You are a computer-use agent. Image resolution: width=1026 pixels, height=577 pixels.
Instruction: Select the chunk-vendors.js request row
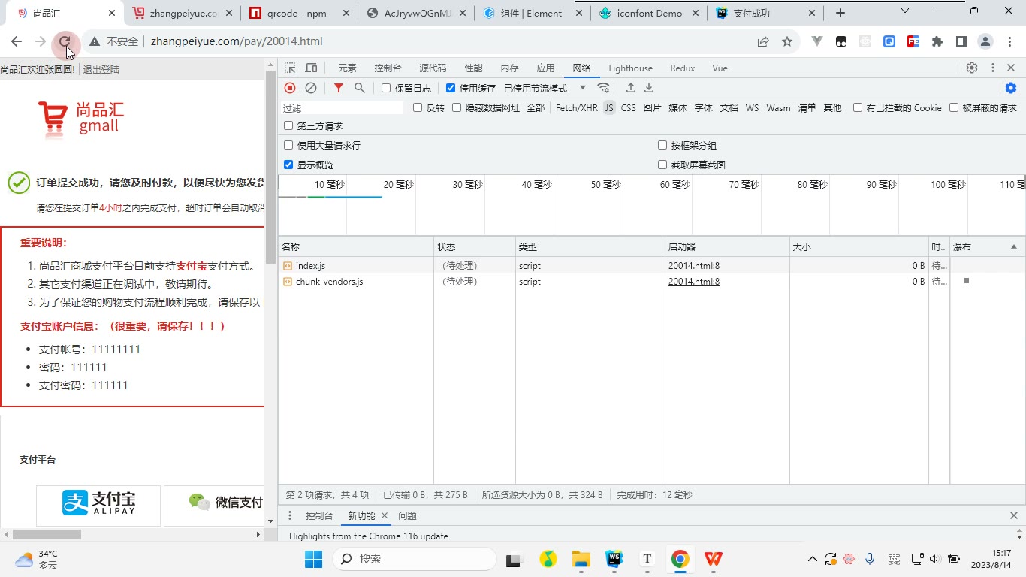pos(651,282)
